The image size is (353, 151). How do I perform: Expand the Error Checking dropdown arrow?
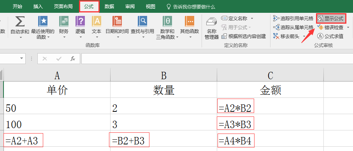pyautogui.click(x=348, y=28)
